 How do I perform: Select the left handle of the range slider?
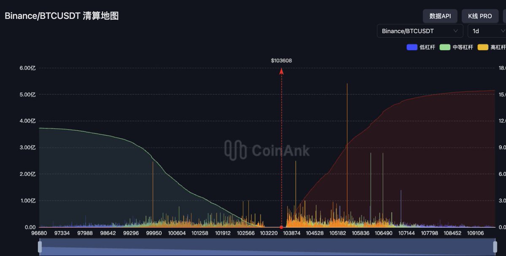[x=40, y=247]
